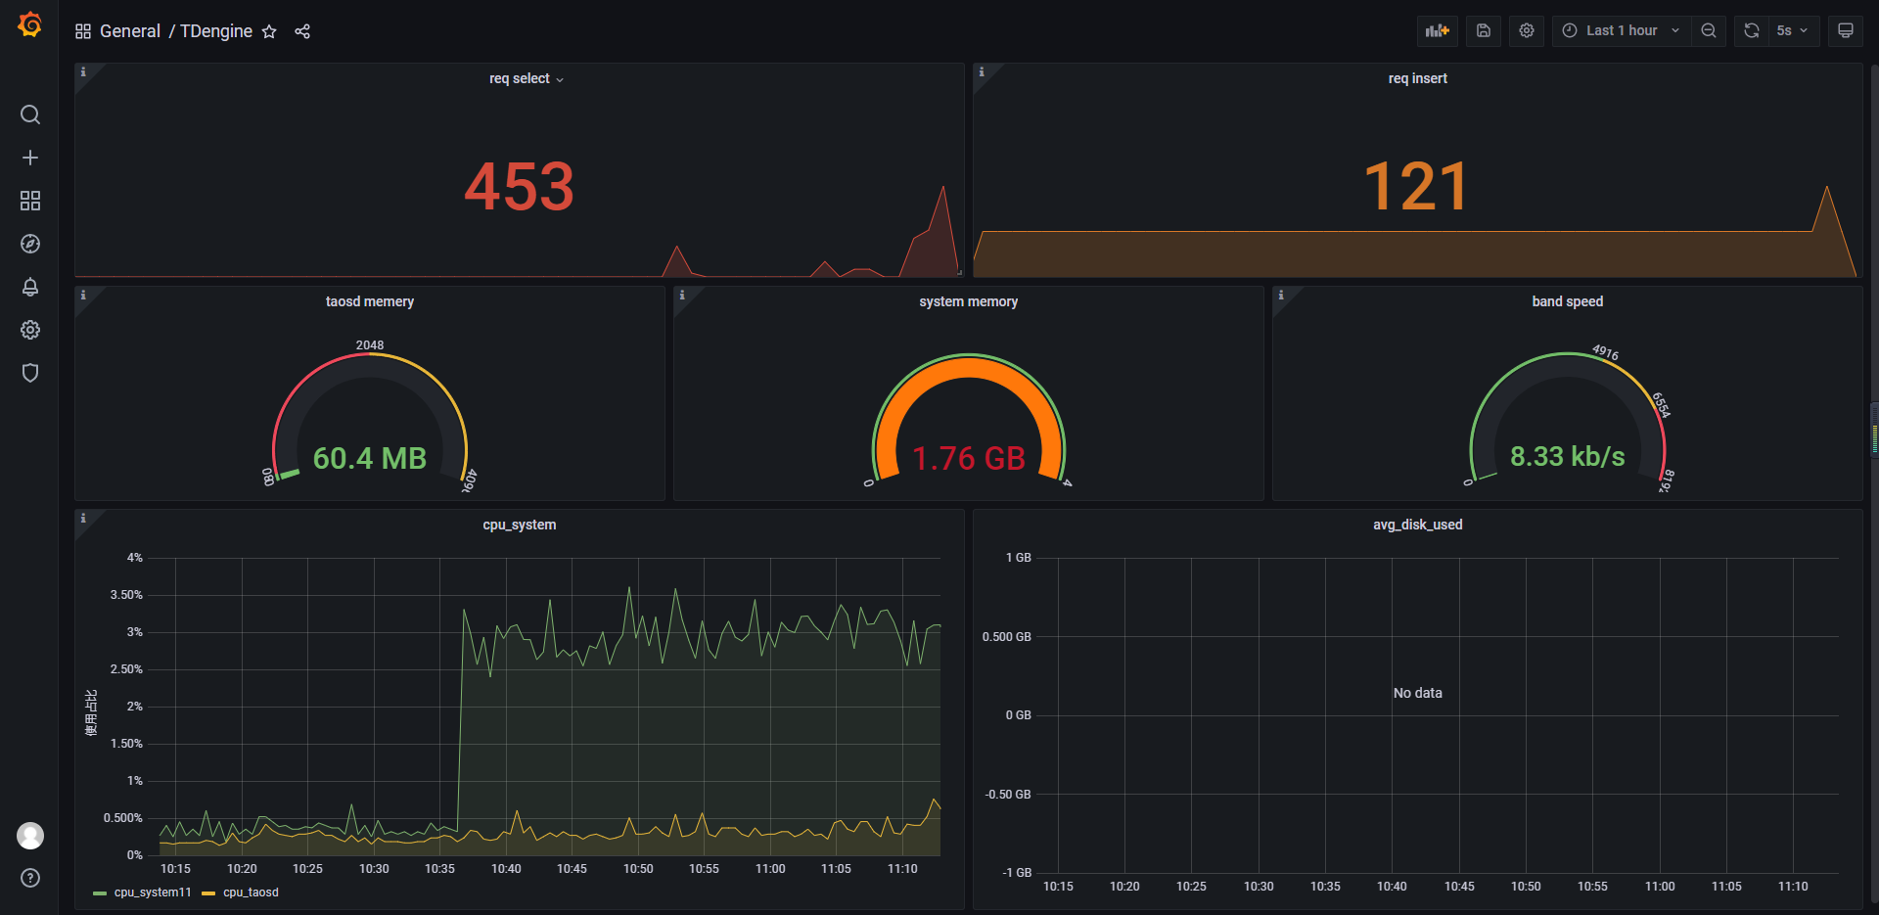1879x915 pixels.
Task: Open the user profile avatar
Action: coord(30,835)
